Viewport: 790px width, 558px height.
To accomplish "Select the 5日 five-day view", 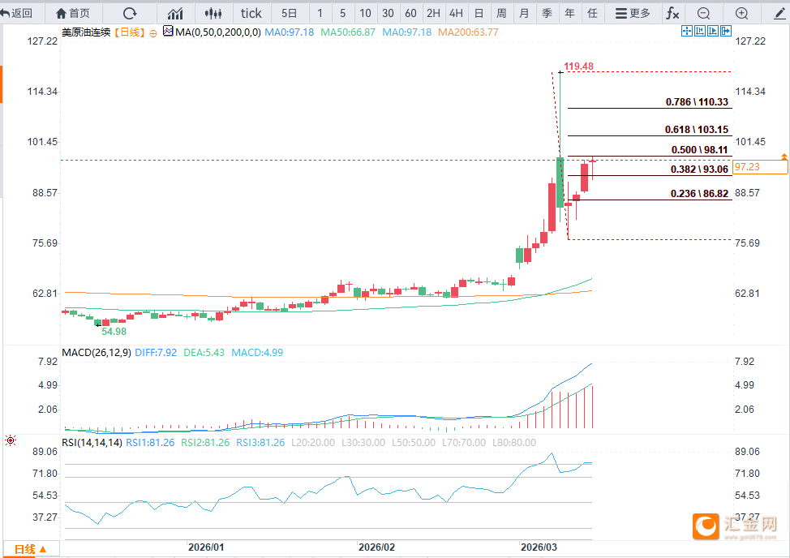I will tap(290, 13).
